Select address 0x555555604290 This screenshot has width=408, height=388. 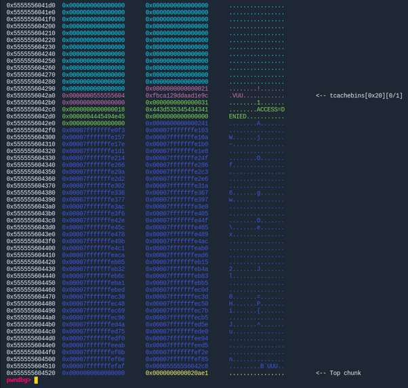coord(30,89)
